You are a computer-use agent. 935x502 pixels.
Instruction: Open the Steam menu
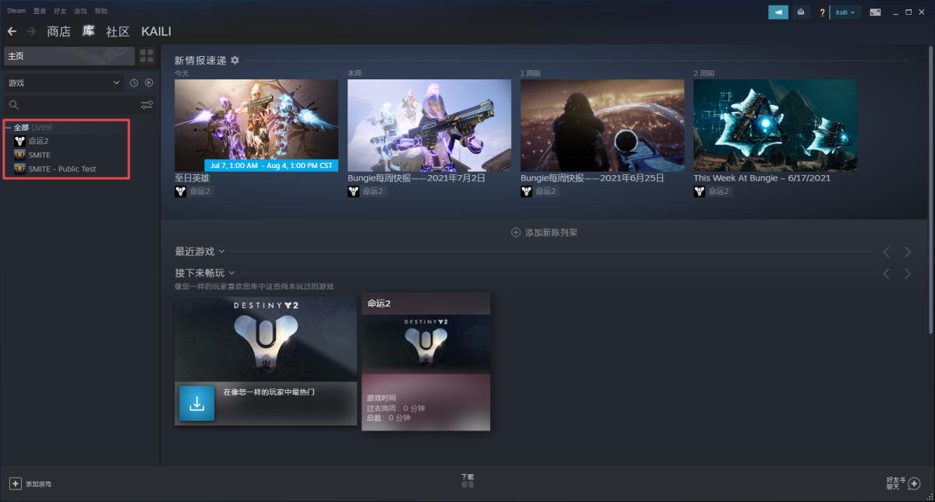pyautogui.click(x=16, y=11)
